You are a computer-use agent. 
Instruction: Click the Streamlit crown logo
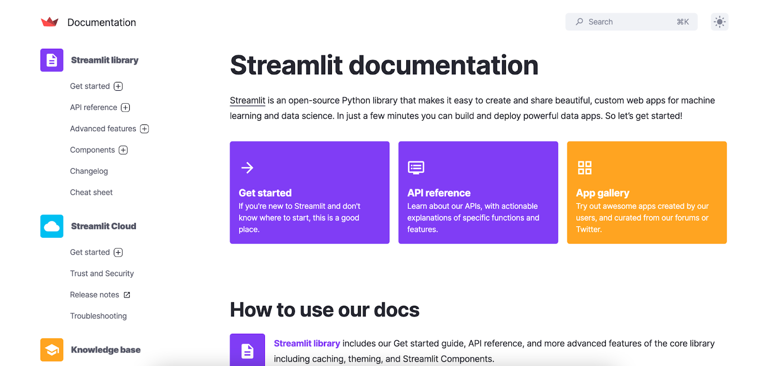click(x=50, y=22)
